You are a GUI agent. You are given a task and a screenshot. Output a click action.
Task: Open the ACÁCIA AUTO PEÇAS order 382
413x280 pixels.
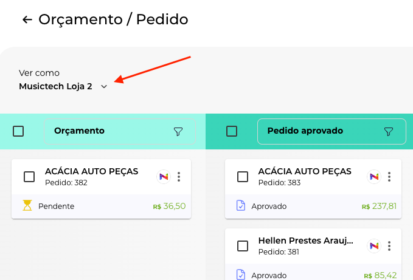(x=91, y=172)
